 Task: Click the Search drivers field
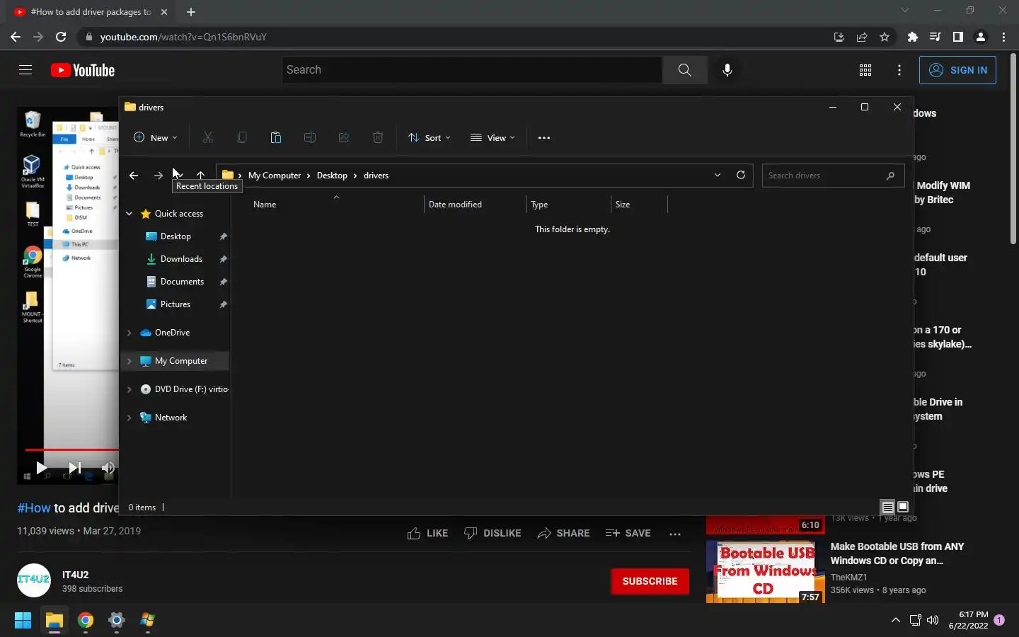click(x=833, y=176)
